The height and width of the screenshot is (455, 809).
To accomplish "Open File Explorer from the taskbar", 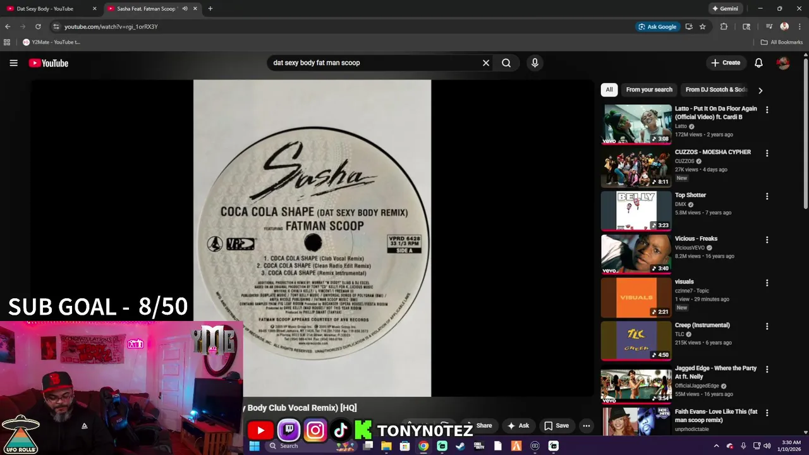I will pos(386,446).
